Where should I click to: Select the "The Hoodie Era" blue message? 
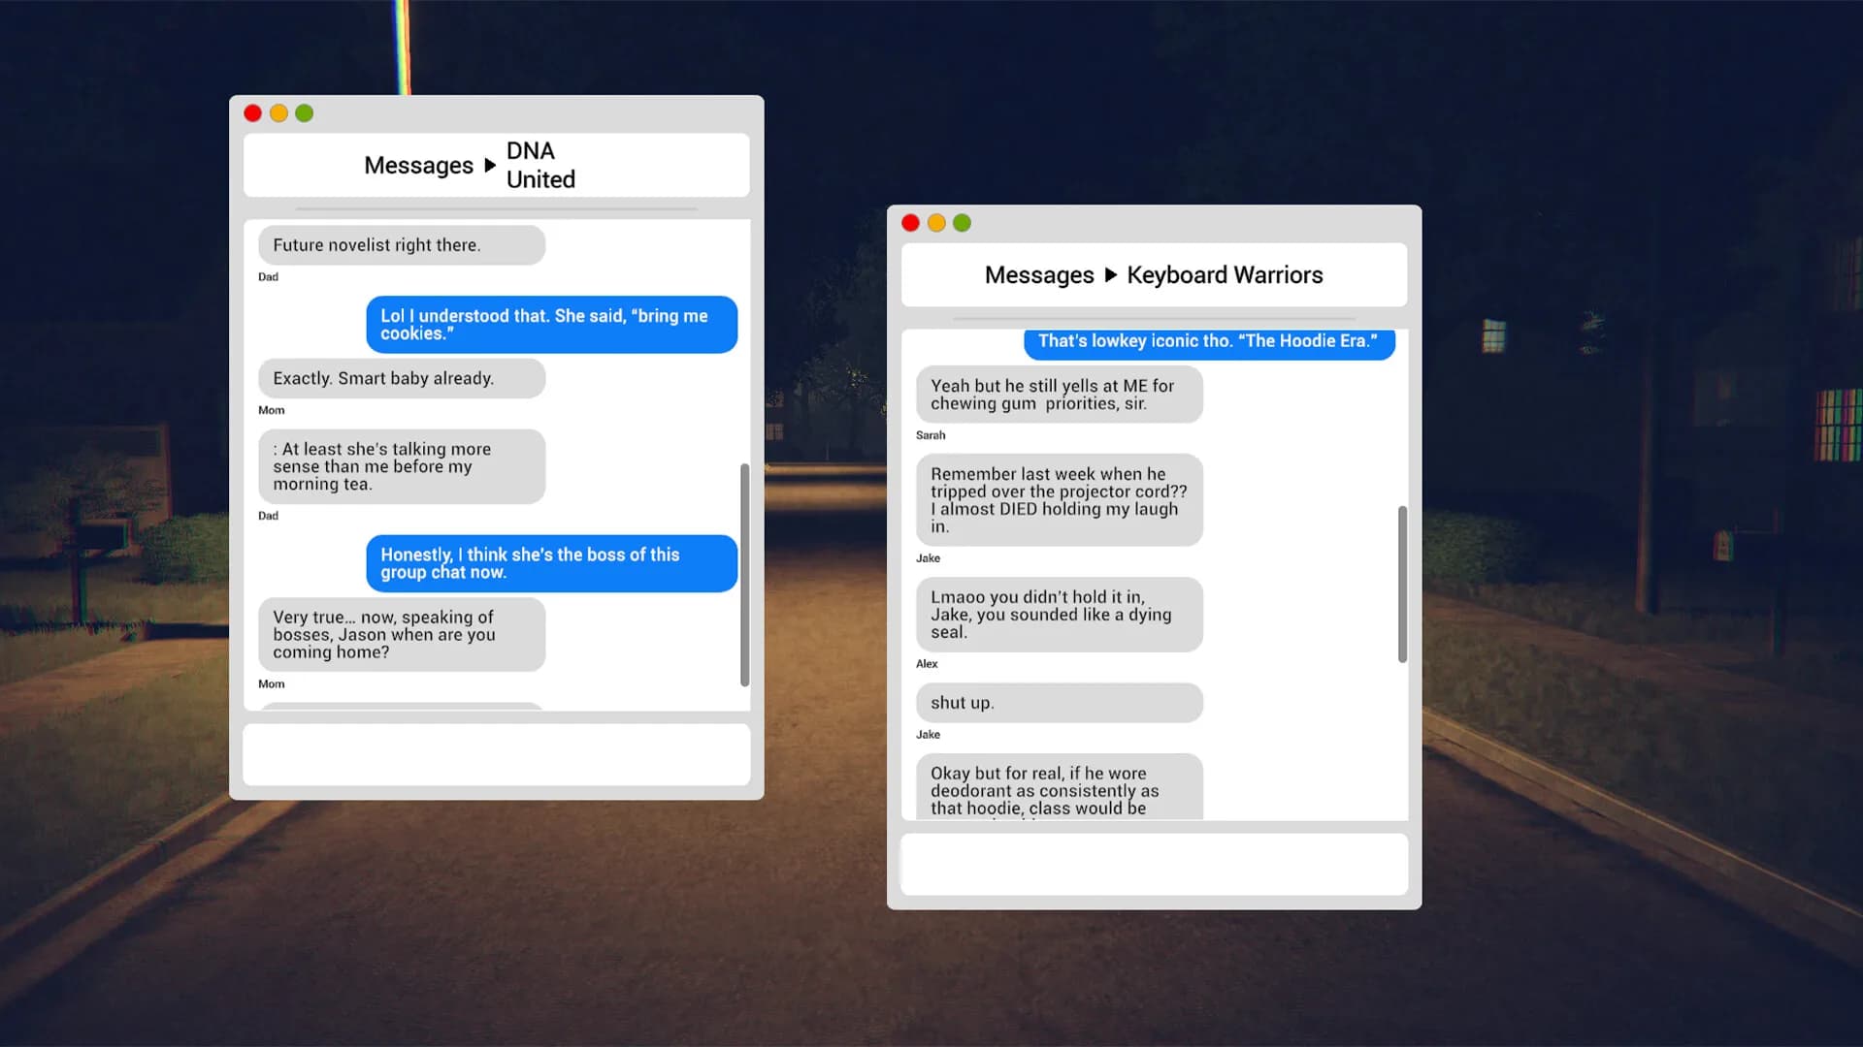(x=1210, y=342)
